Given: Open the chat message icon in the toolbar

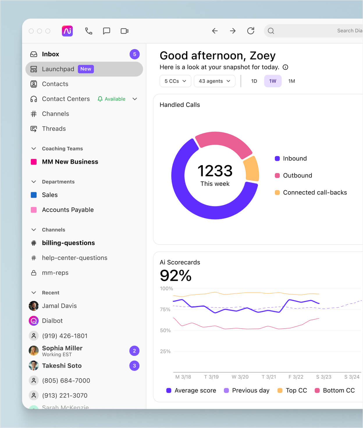Looking at the screenshot, I should (107, 31).
